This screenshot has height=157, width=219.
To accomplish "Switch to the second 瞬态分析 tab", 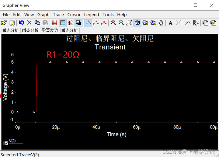I will [30, 30].
